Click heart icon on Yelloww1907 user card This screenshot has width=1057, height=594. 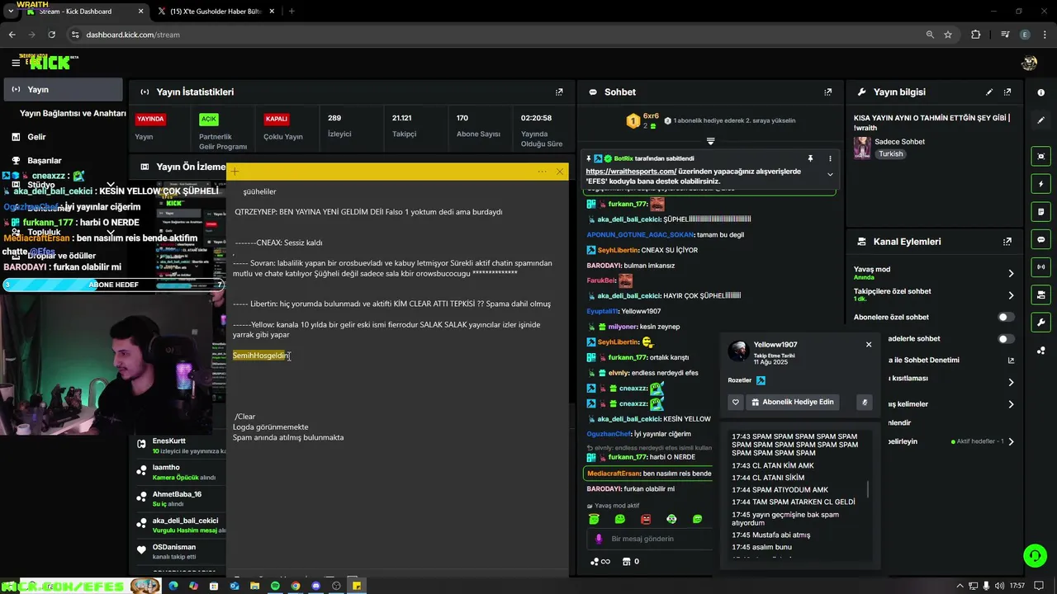point(735,402)
